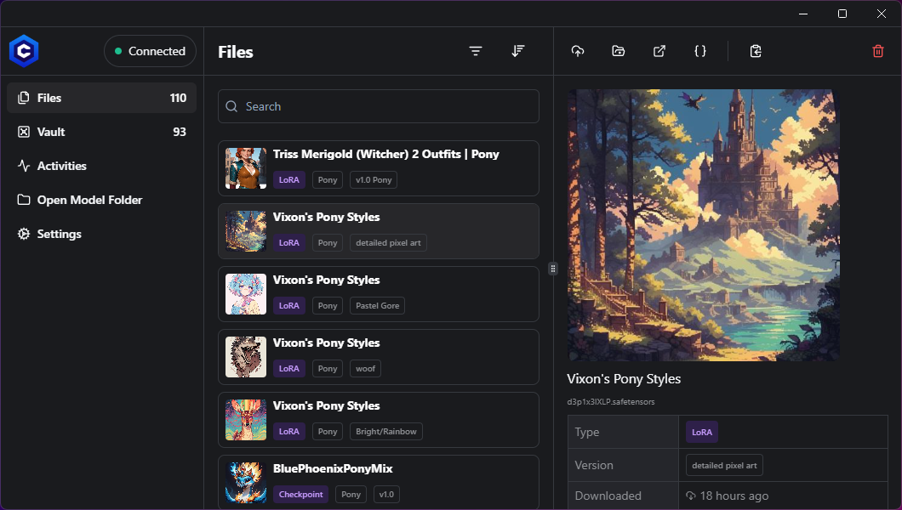The image size is (902, 510).
Task: Show Activities from the sidebar
Action: (102, 166)
